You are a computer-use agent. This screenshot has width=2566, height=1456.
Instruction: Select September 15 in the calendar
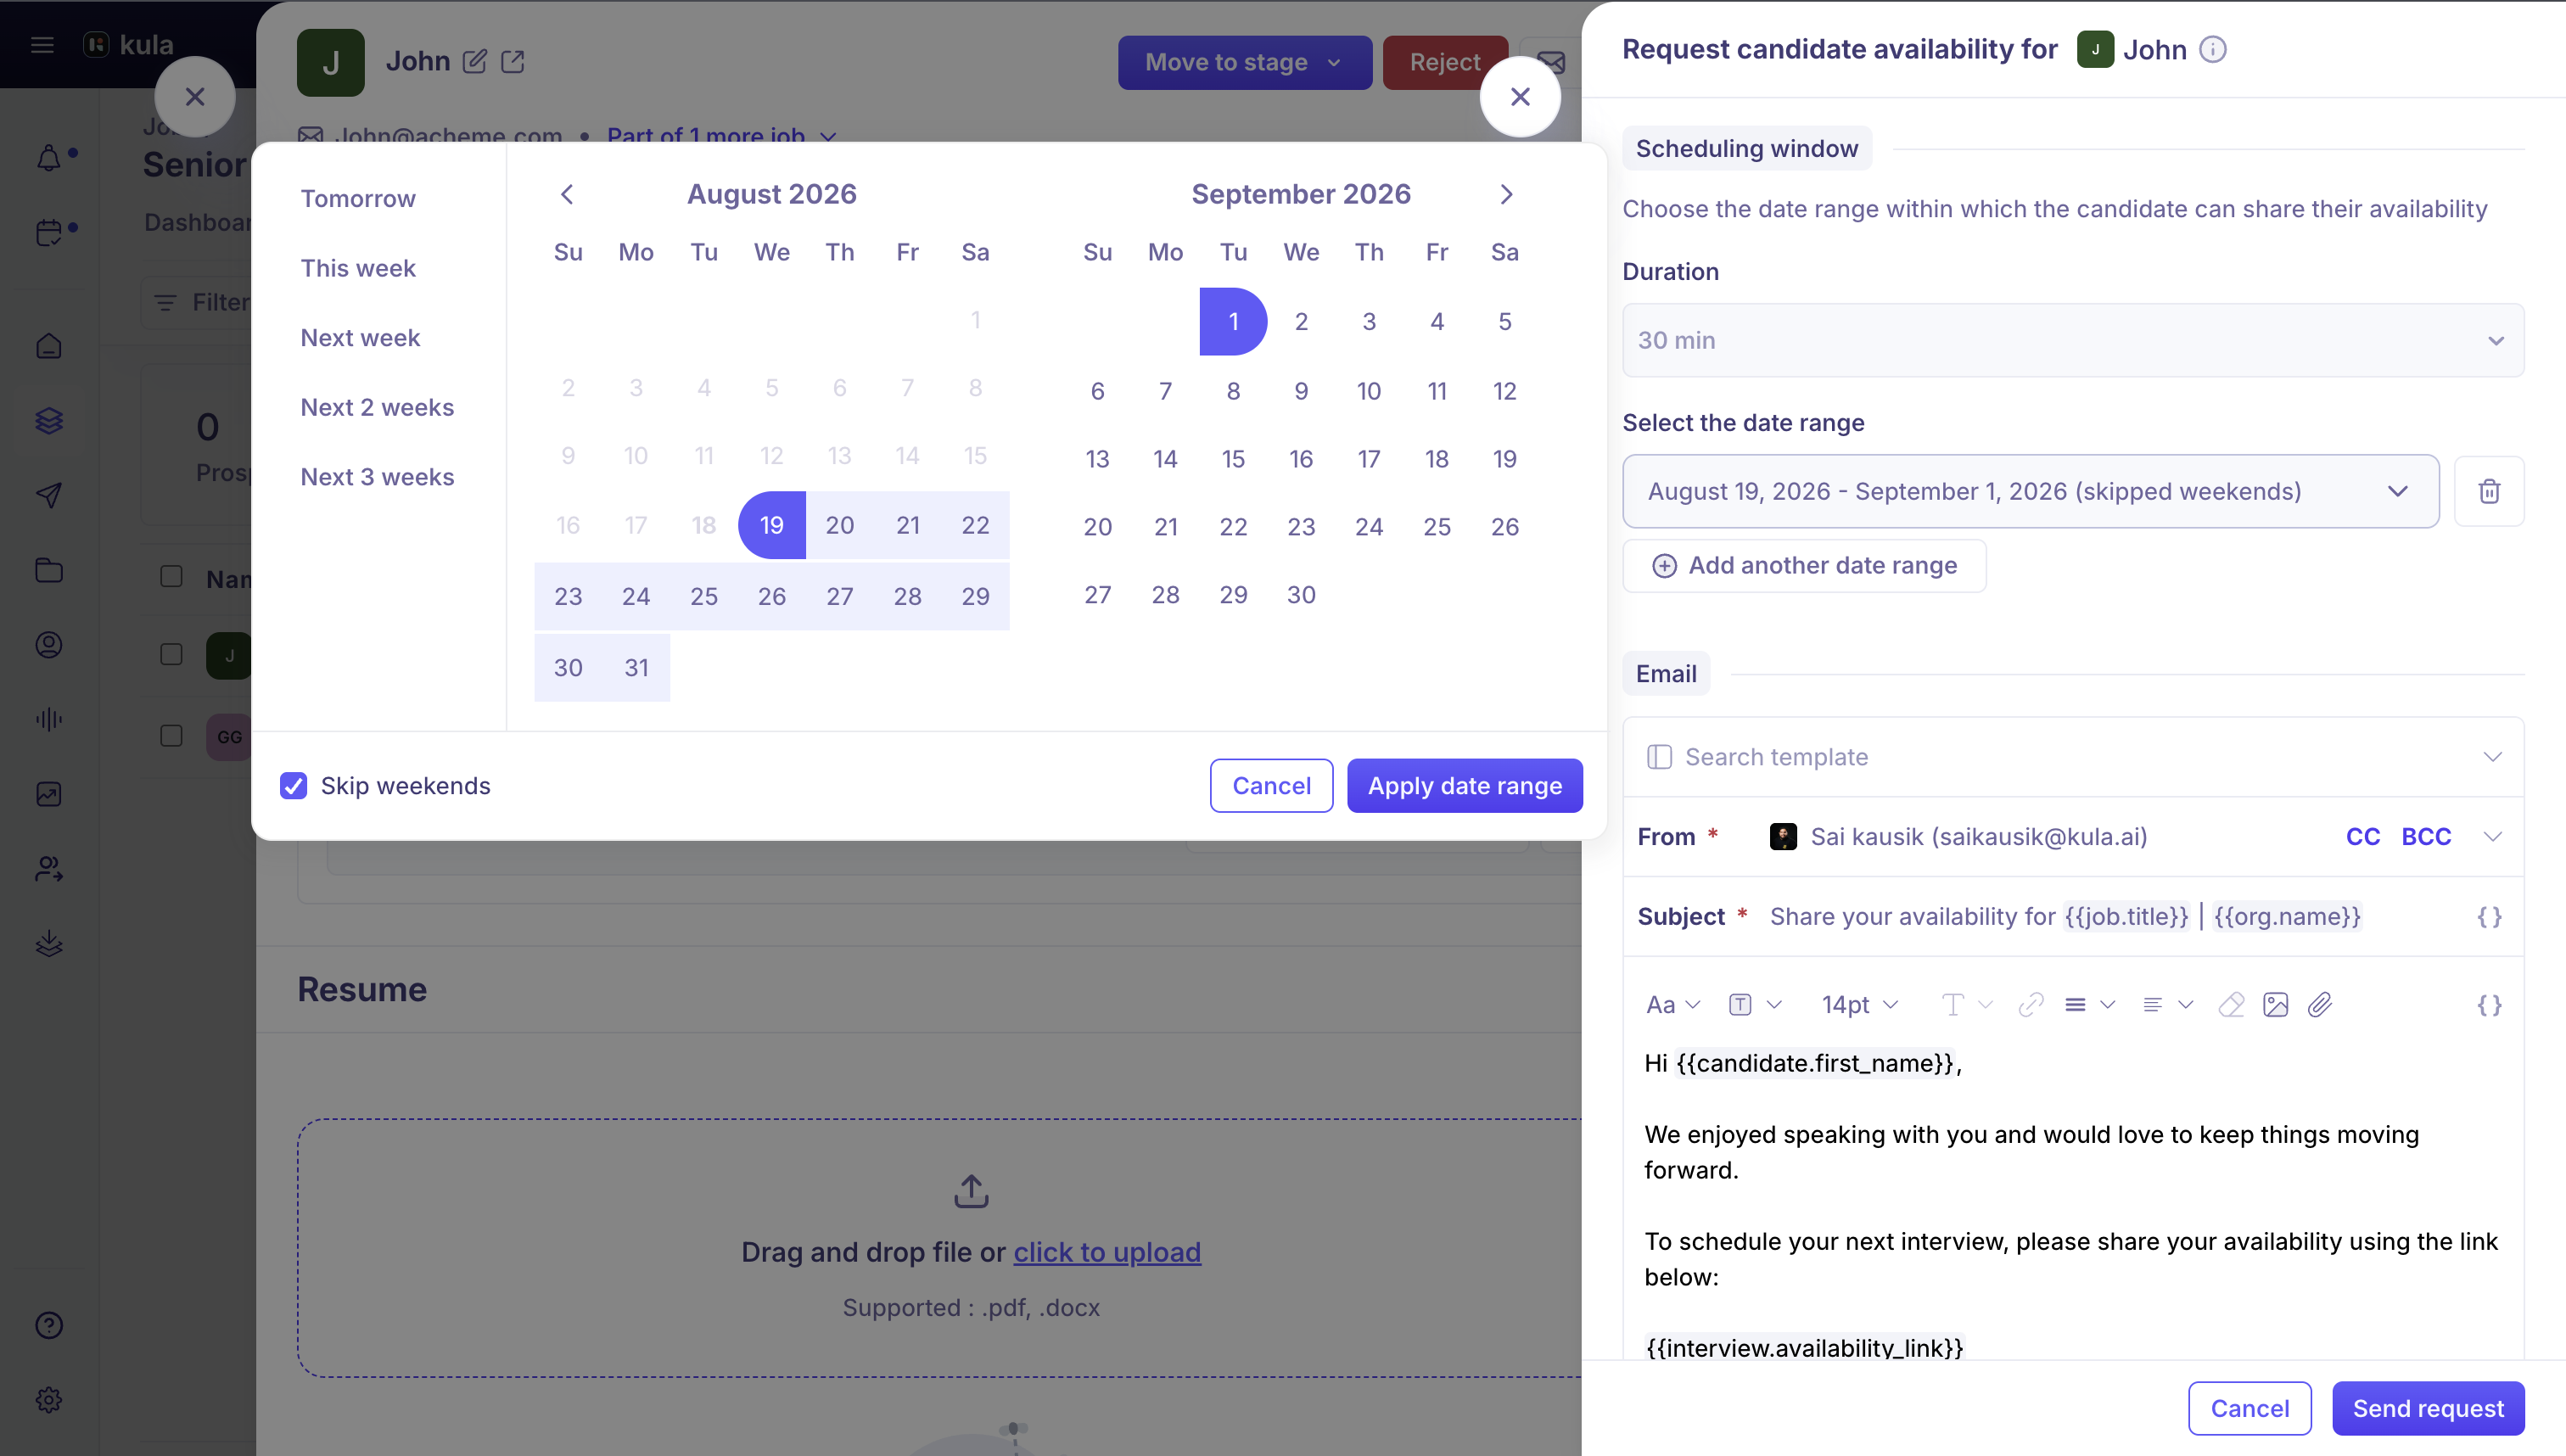click(1233, 459)
